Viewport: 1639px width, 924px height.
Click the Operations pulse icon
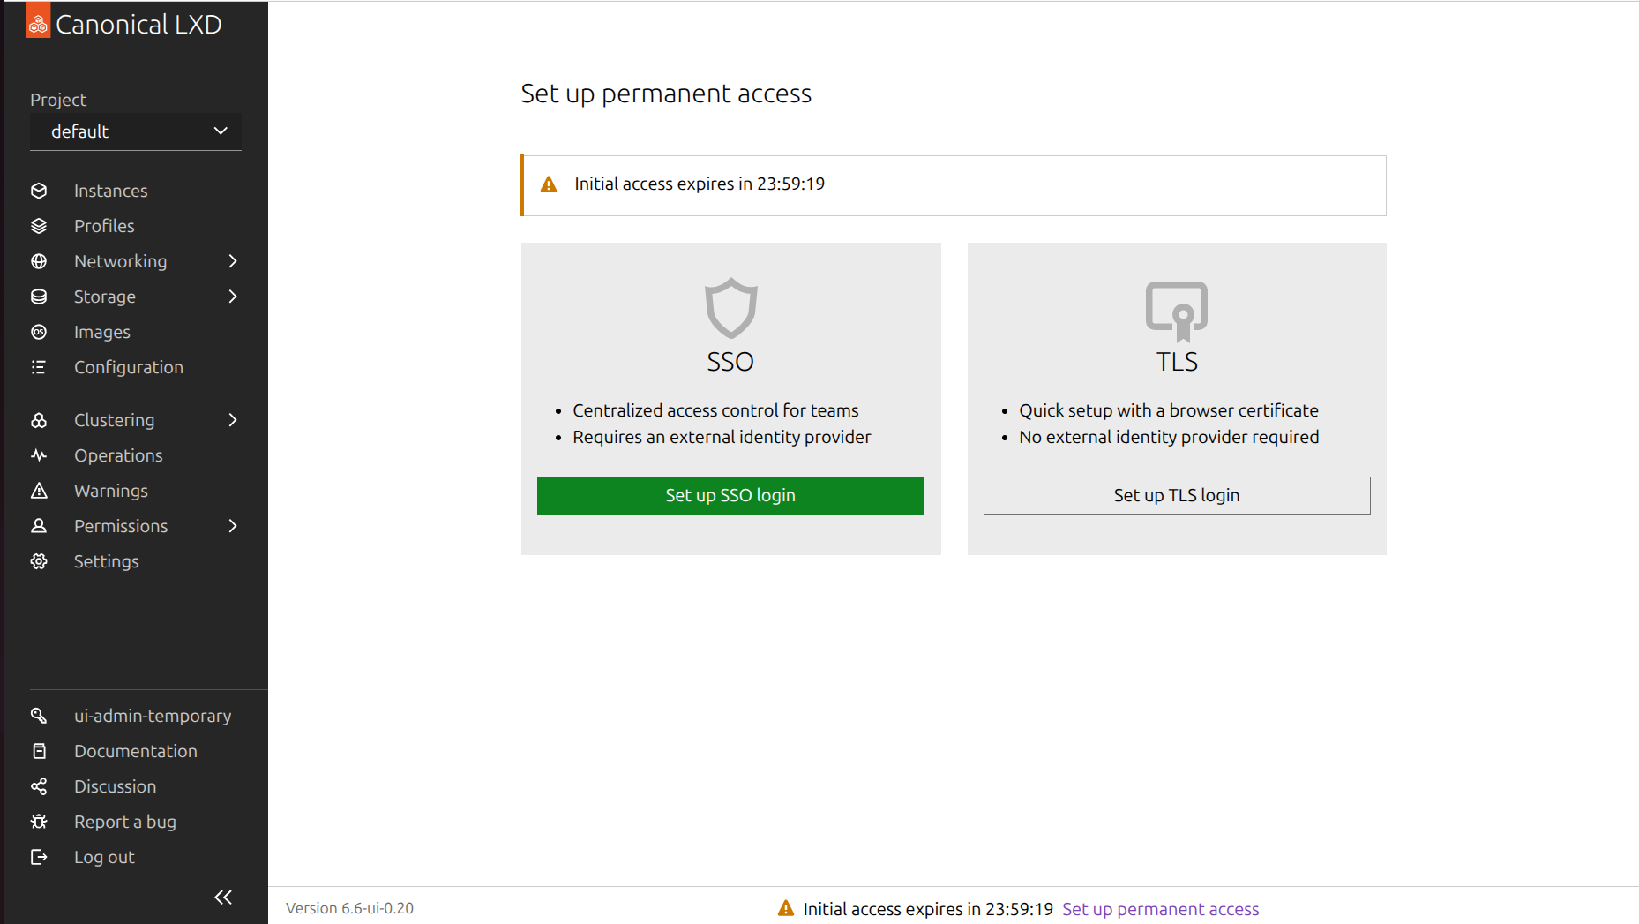39,455
